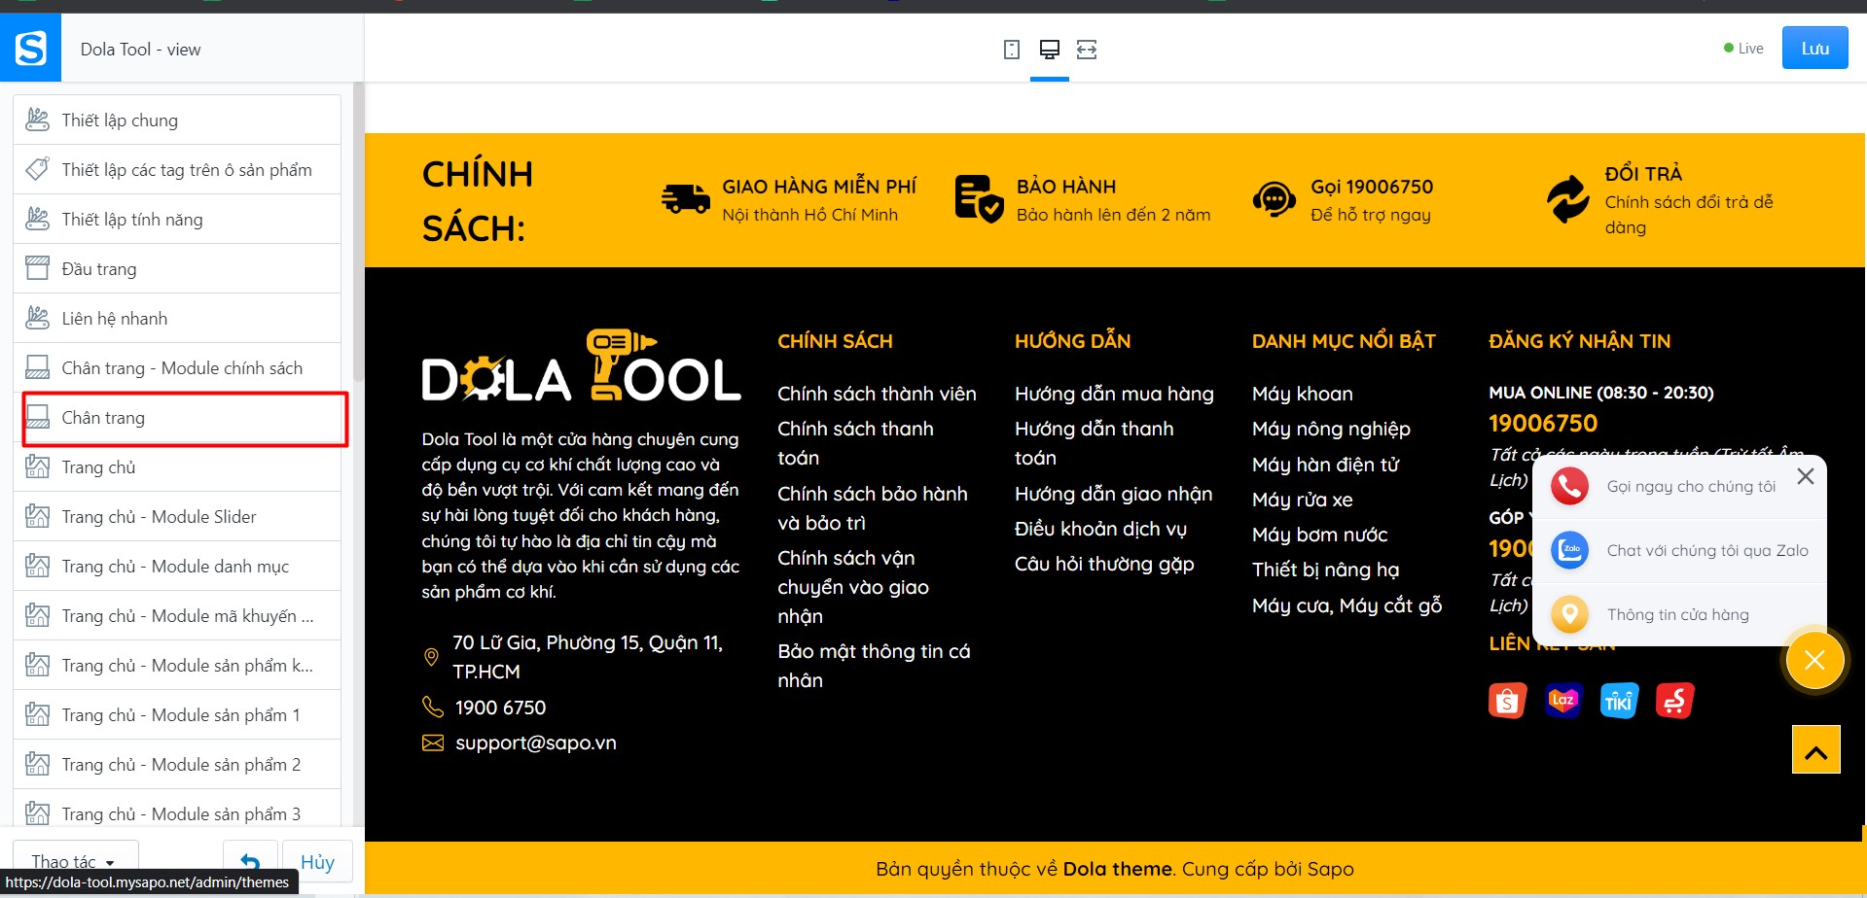
Task: Click Hướng dẫn mua hàng link
Action: [1114, 394]
